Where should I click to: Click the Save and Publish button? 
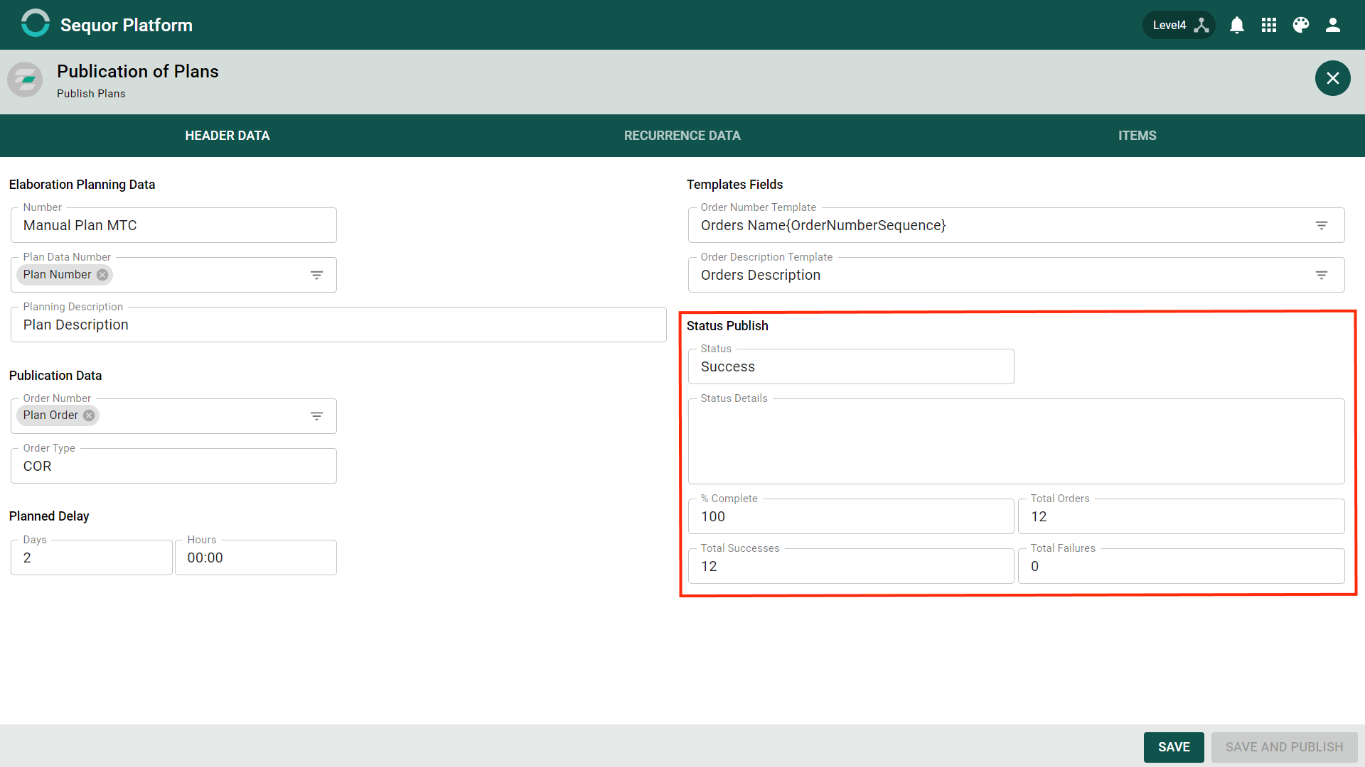pos(1285,747)
